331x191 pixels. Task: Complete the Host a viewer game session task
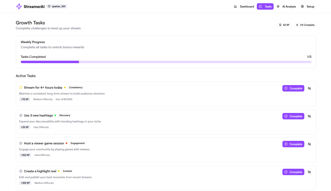293,144
